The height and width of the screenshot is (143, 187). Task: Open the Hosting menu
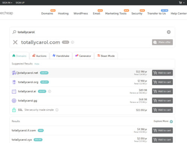[x=63, y=13]
